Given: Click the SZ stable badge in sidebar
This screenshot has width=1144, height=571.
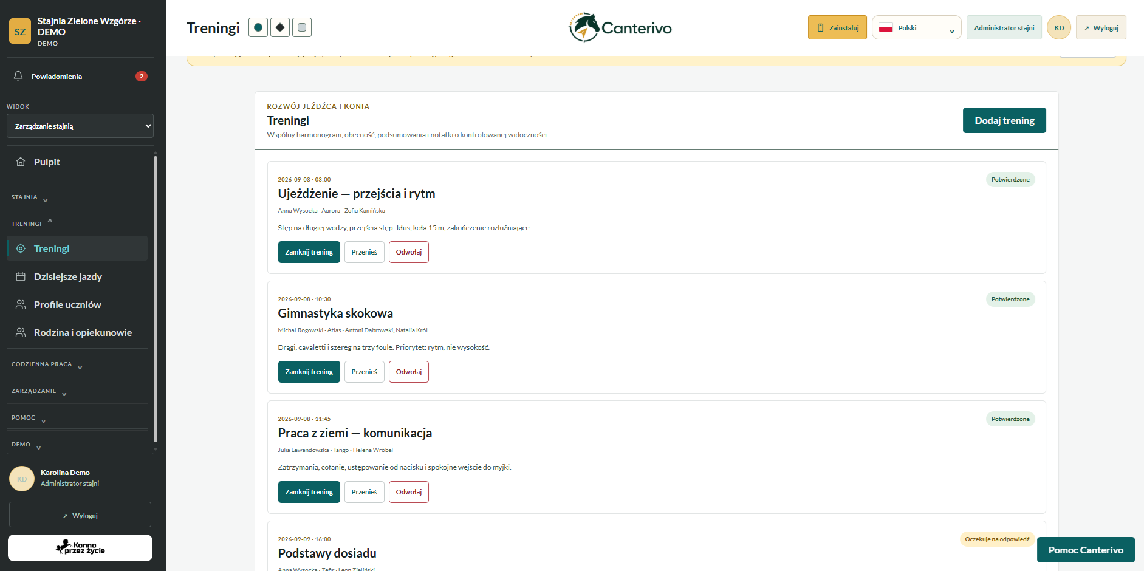Looking at the screenshot, I should (x=20, y=32).
